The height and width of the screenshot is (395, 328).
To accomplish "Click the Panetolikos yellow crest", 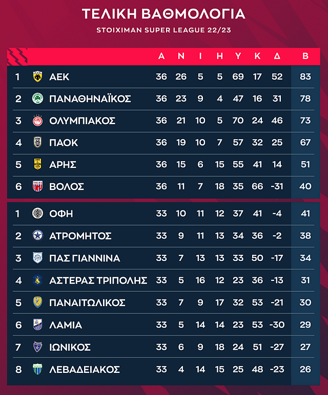I will [x=37, y=302].
